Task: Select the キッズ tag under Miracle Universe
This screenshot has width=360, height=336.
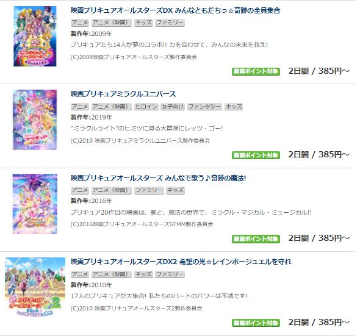Action: point(234,107)
